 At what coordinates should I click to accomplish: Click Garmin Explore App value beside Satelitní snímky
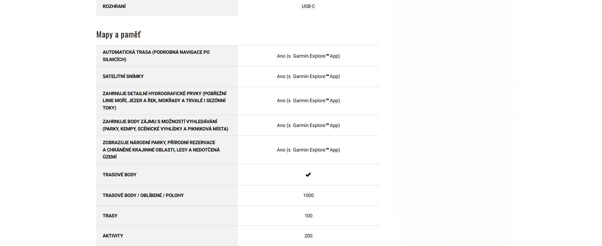[308, 76]
